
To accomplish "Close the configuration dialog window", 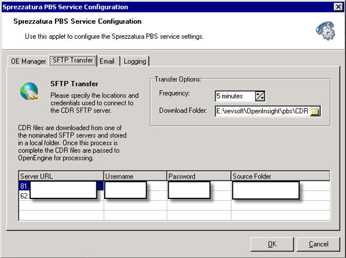I will (x=338, y=7).
